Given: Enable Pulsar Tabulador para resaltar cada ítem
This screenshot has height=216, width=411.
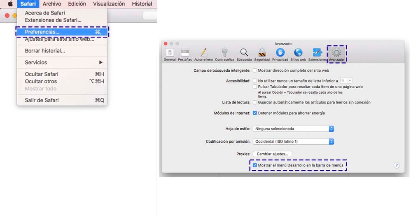Looking at the screenshot, I should pos(255,87).
